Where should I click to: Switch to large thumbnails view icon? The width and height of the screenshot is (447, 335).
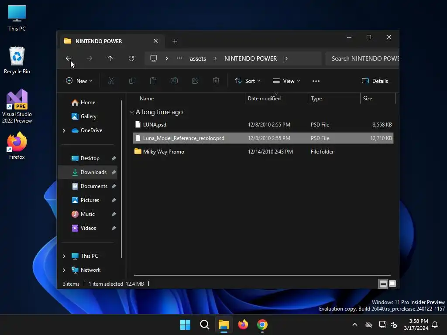pyautogui.click(x=392, y=284)
